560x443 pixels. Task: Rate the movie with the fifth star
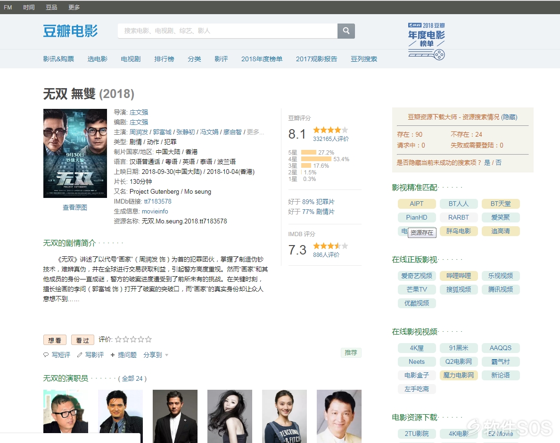[148, 339]
